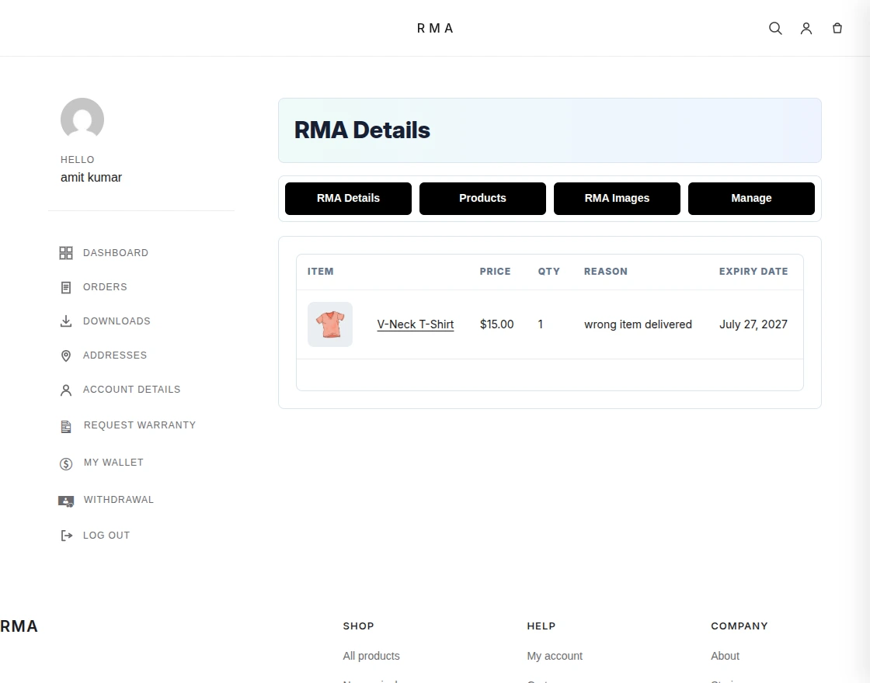870x683 pixels.
Task: Click the Orders document icon
Action: (66, 287)
